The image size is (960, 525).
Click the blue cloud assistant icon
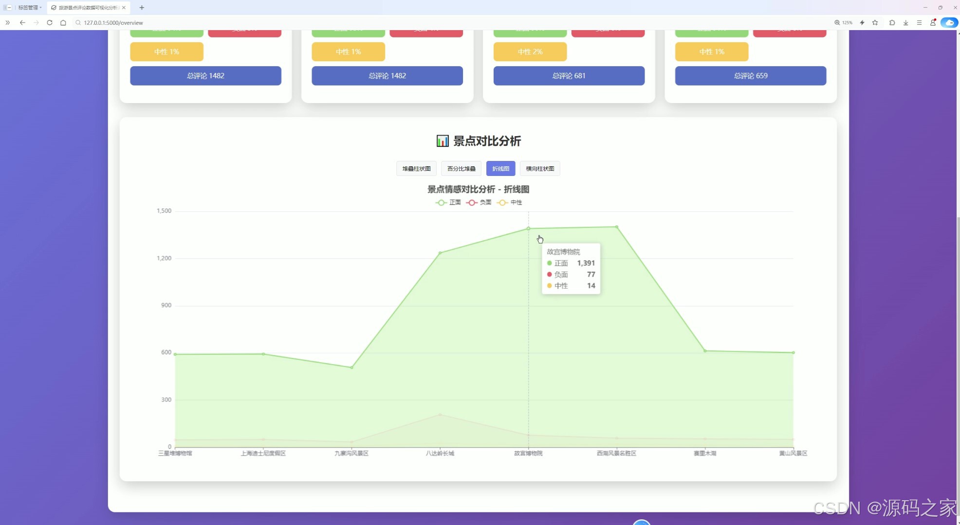949,22
